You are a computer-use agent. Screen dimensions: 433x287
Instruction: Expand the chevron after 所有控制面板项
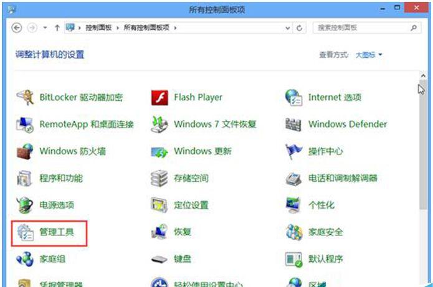pos(175,28)
